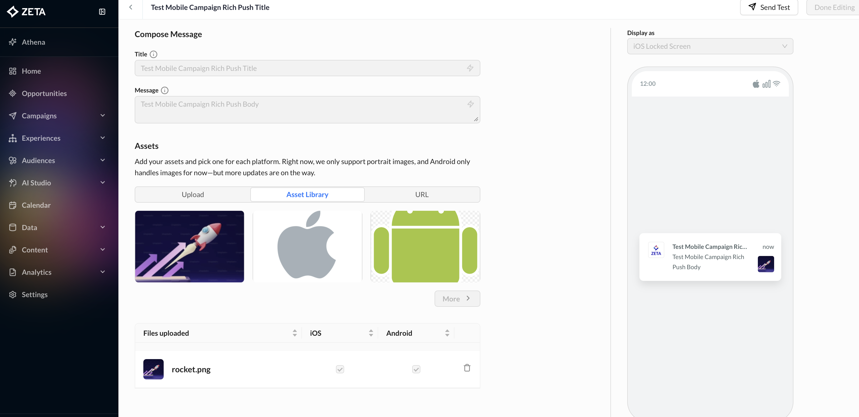Expand the Campaigns menu
Screen dimensions: 859x417
(x=39, y=116)
